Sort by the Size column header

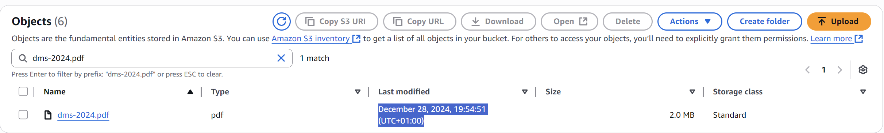point(553,92)
